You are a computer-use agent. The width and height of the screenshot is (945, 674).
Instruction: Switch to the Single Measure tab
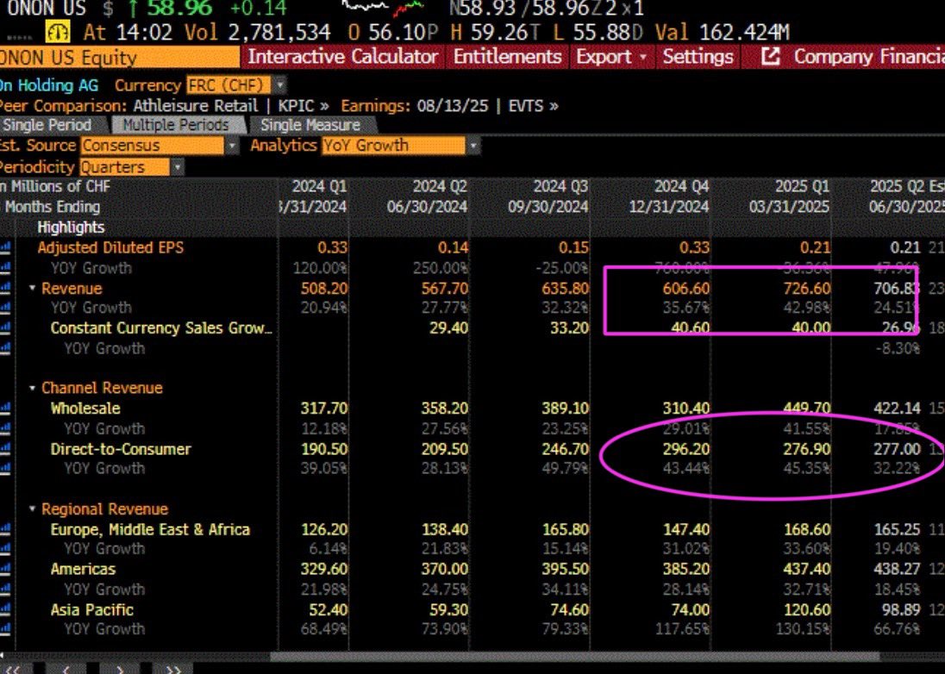310,125
